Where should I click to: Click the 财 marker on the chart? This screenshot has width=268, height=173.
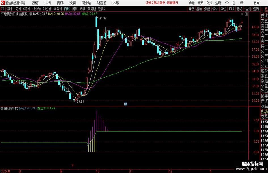[126, 104]
